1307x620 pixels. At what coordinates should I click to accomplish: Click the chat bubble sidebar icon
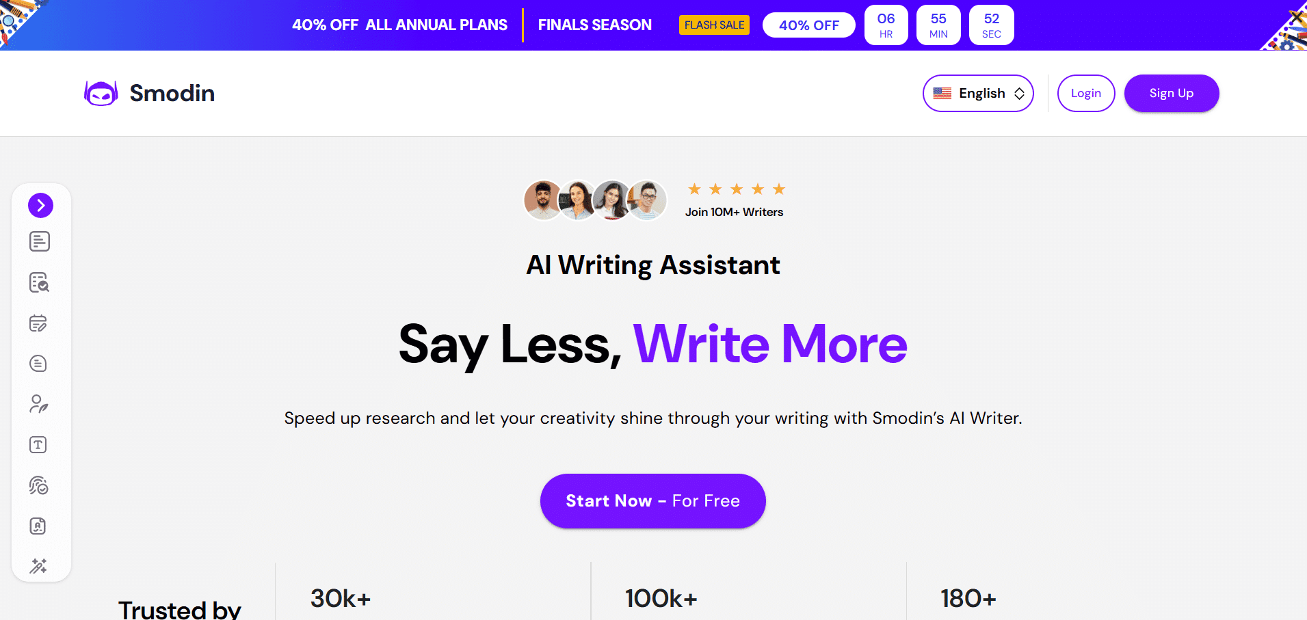tap(38, 364)
